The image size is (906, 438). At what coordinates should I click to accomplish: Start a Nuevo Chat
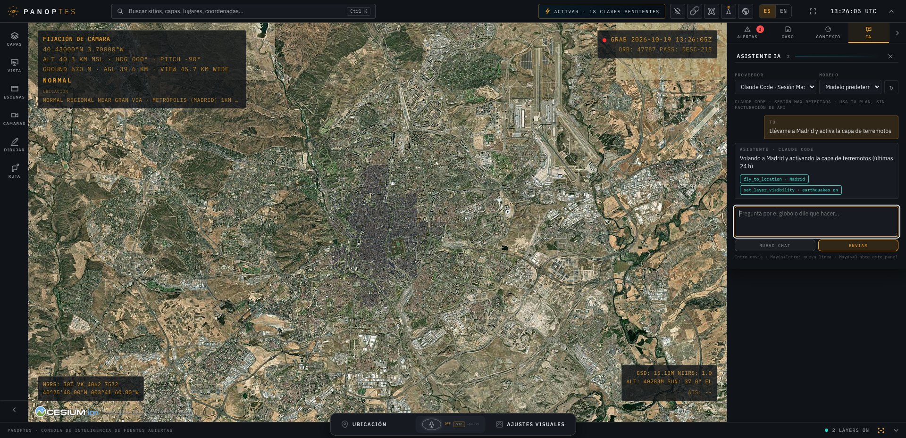(775, 246)
